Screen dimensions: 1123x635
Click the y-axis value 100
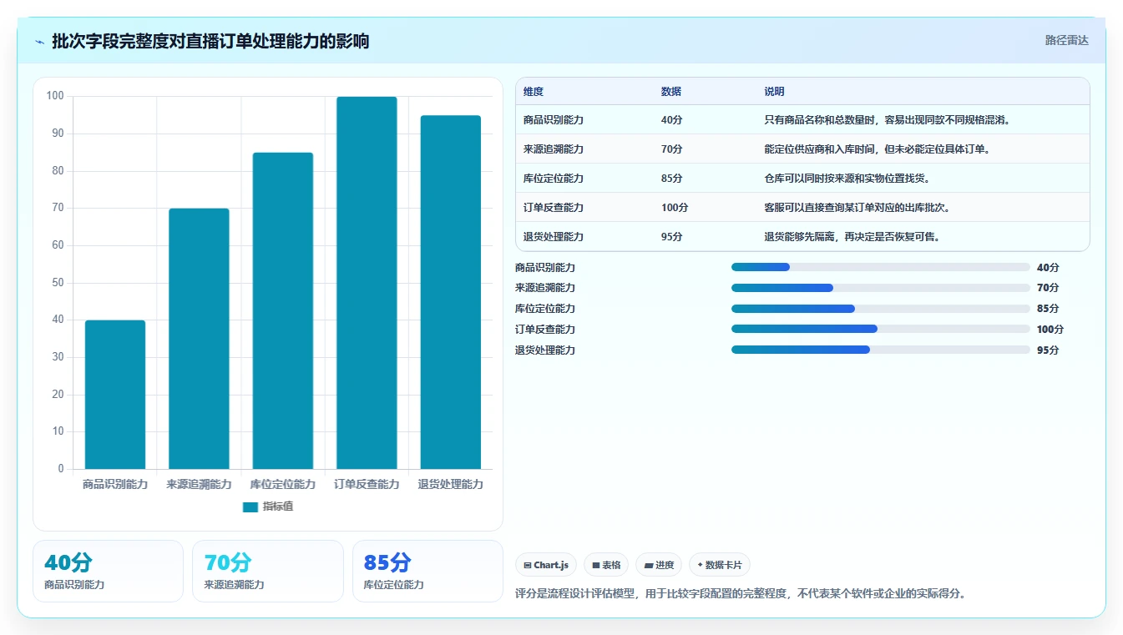click(55, 96)
